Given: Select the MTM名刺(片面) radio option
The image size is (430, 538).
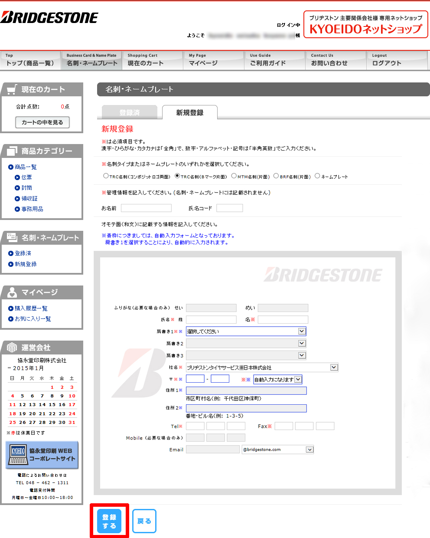Looking at the screenshot, I should click(234, 176).
